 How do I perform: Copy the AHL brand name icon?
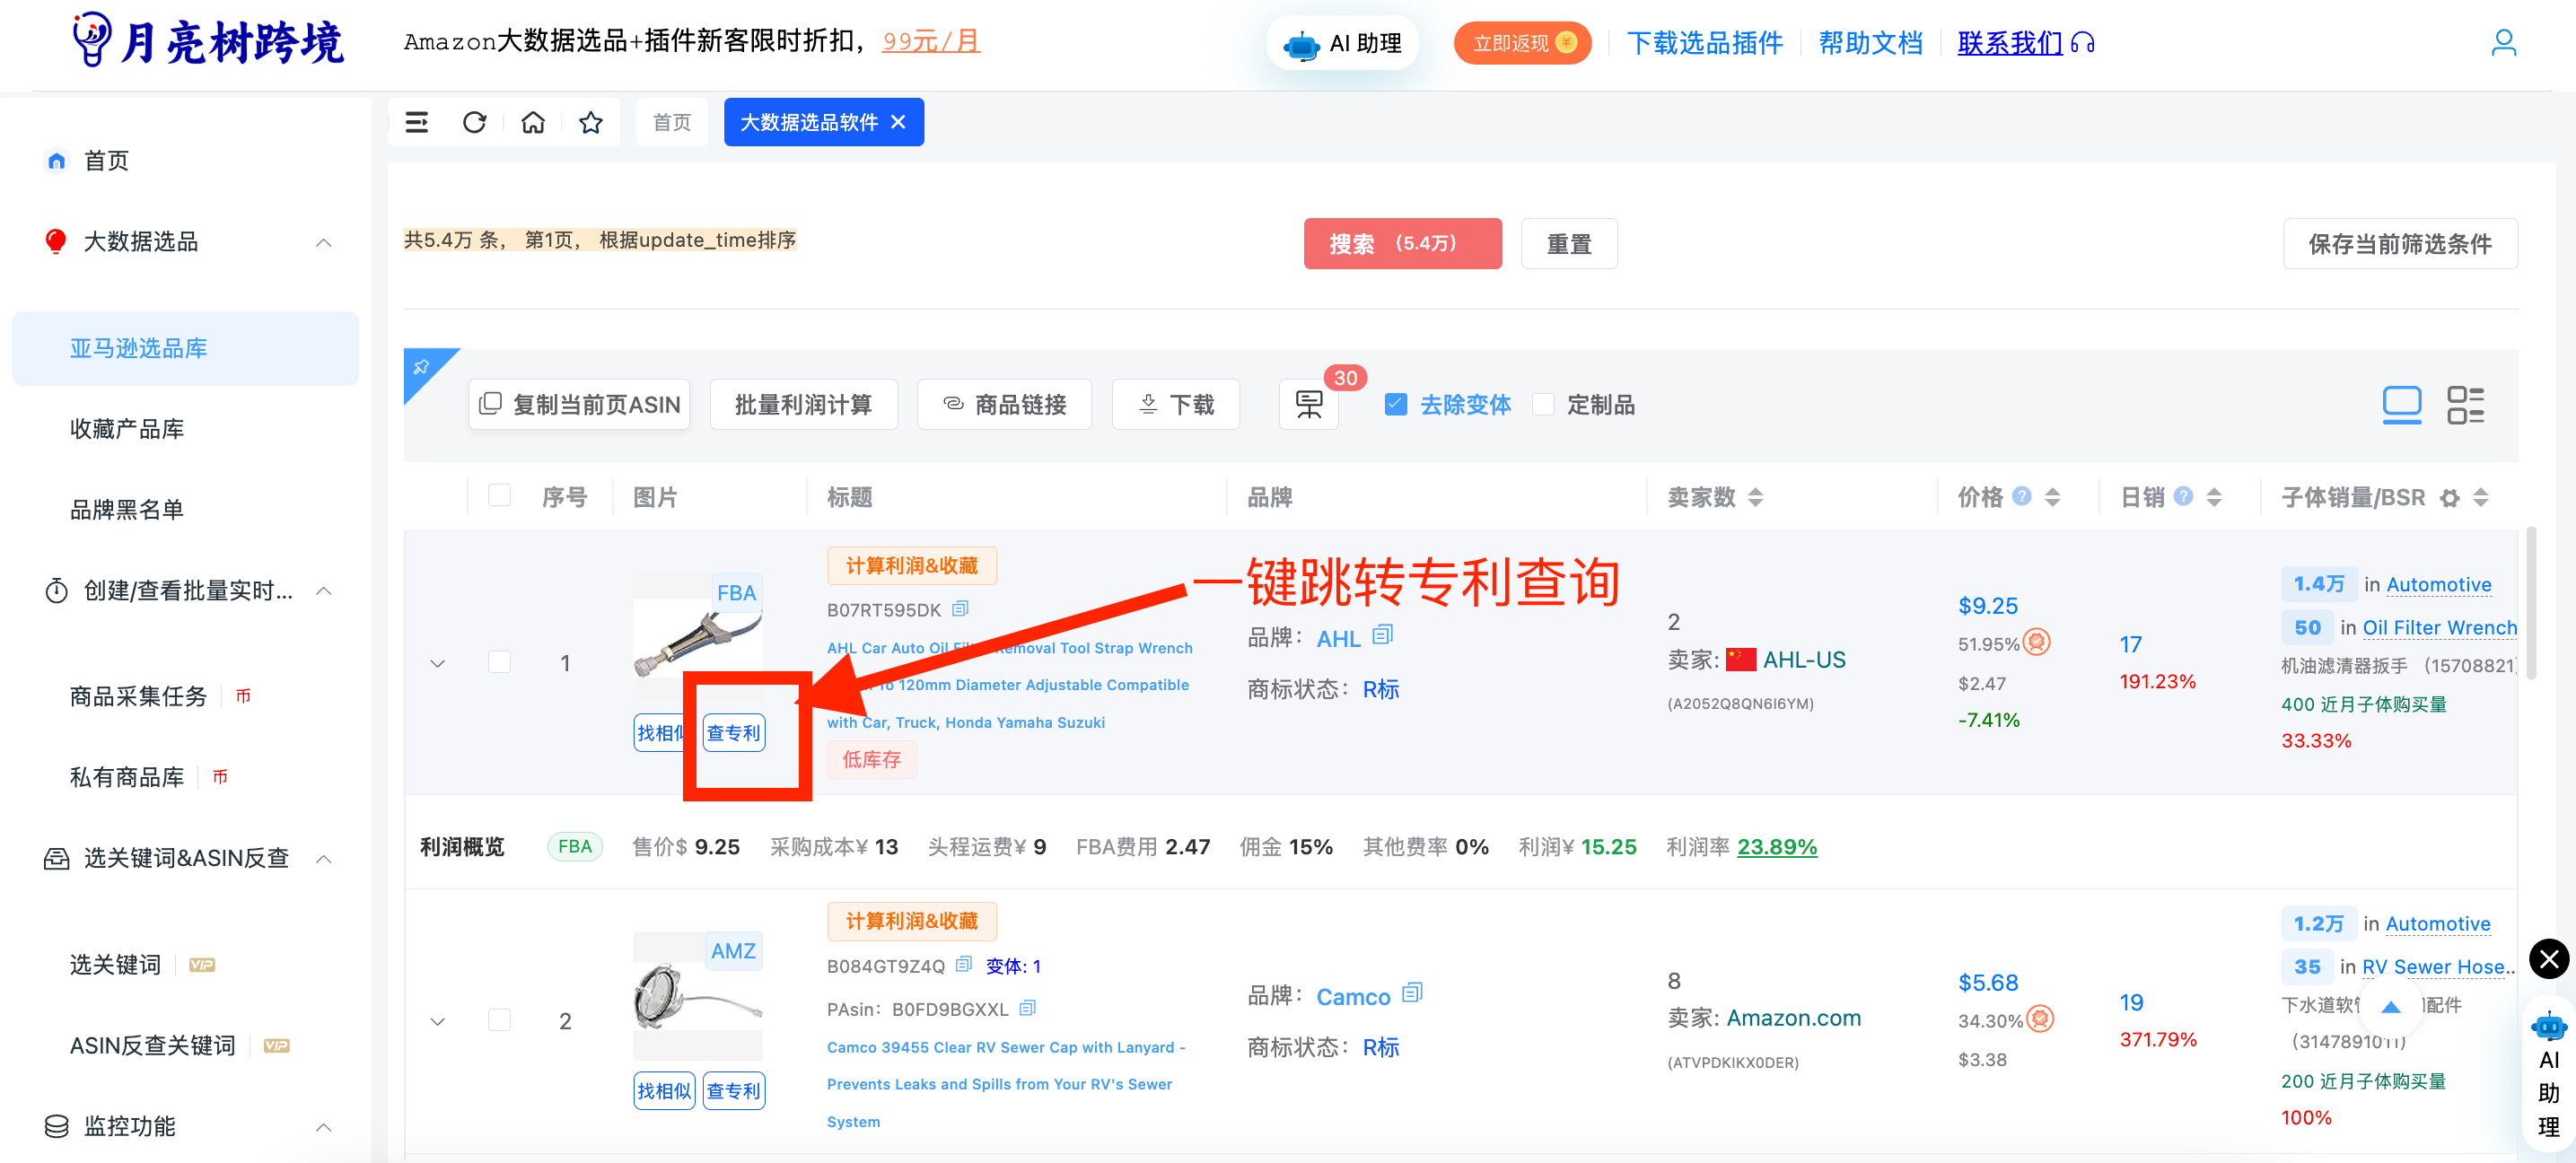tap(1383, 636)
